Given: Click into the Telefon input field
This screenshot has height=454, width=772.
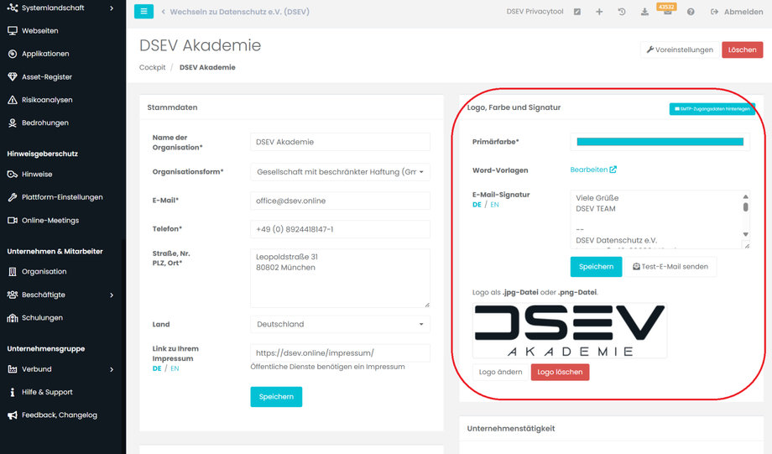Looking at the screenshot, I should coord(340,229).
